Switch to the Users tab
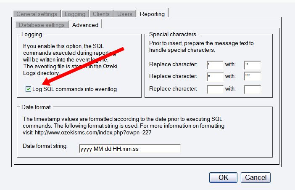The width and height of the screenshot is (295, 190). pos(125,14)
